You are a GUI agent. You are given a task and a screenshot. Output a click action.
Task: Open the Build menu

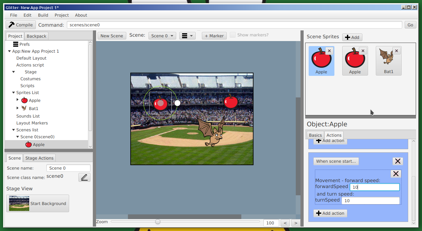coord(43,15)
